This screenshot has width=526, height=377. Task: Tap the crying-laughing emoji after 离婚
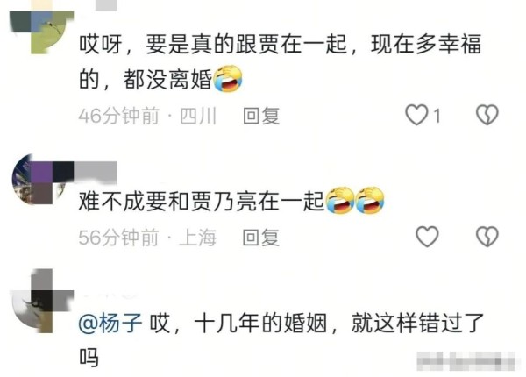(x=228, y=79)
